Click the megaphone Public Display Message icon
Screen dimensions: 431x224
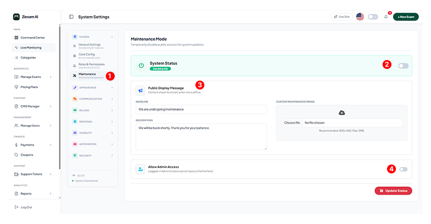140,90
